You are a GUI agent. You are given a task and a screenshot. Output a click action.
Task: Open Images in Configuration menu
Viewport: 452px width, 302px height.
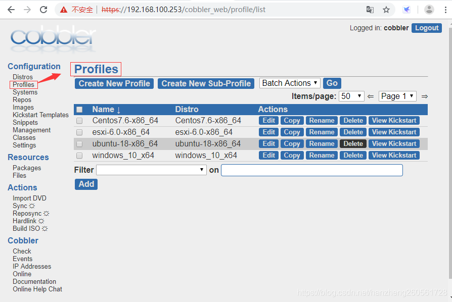point(23,107)
